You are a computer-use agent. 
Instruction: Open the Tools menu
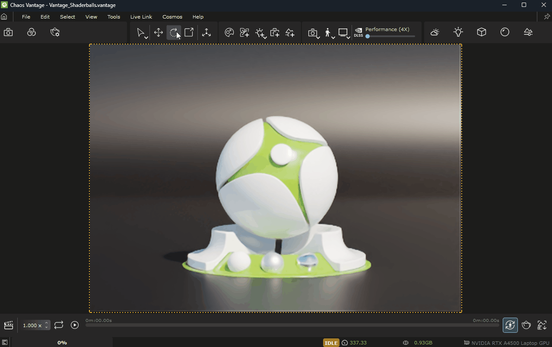click(x=114, y=17)
